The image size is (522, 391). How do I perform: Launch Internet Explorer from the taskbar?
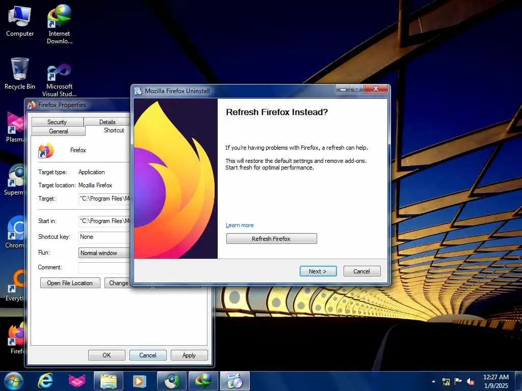(x=45, y=381)
